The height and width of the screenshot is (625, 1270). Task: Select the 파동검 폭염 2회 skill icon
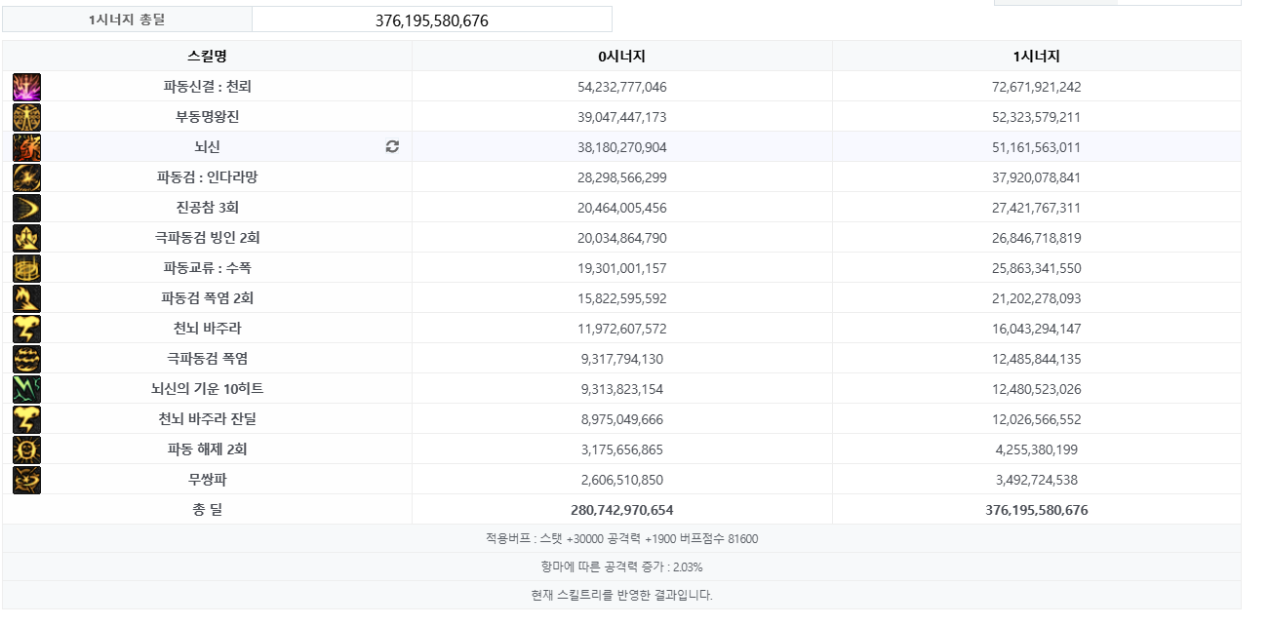[x=26, y=298]
